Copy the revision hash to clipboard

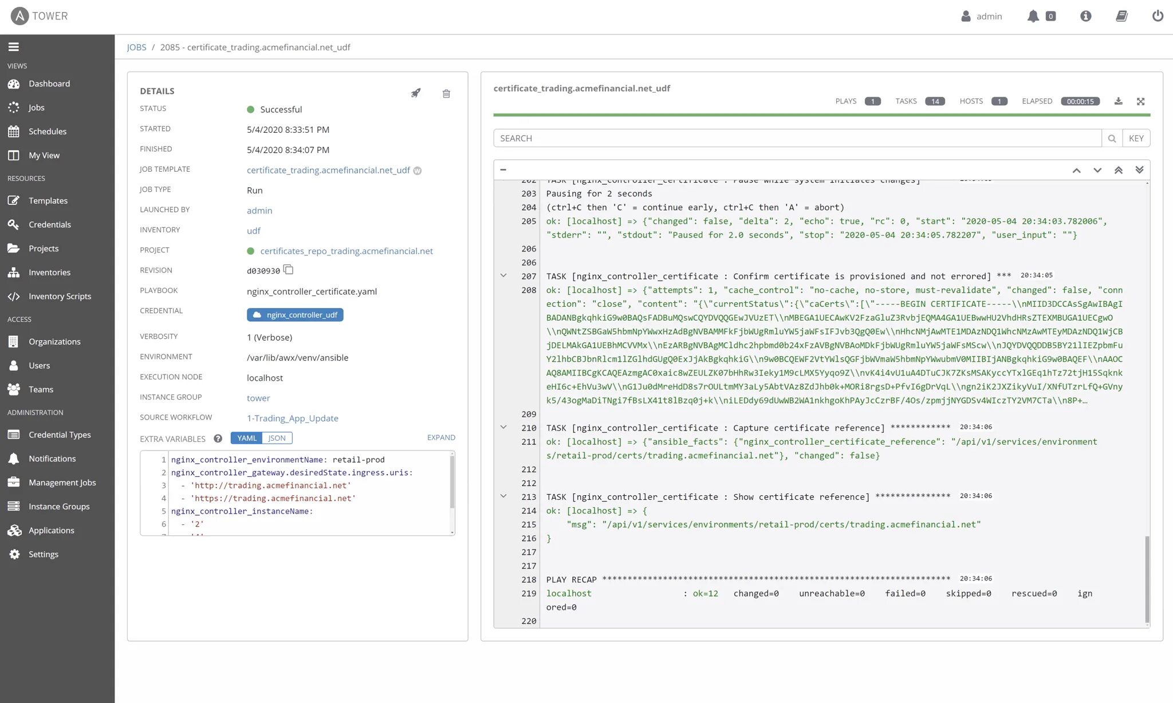tap(289, 270)
